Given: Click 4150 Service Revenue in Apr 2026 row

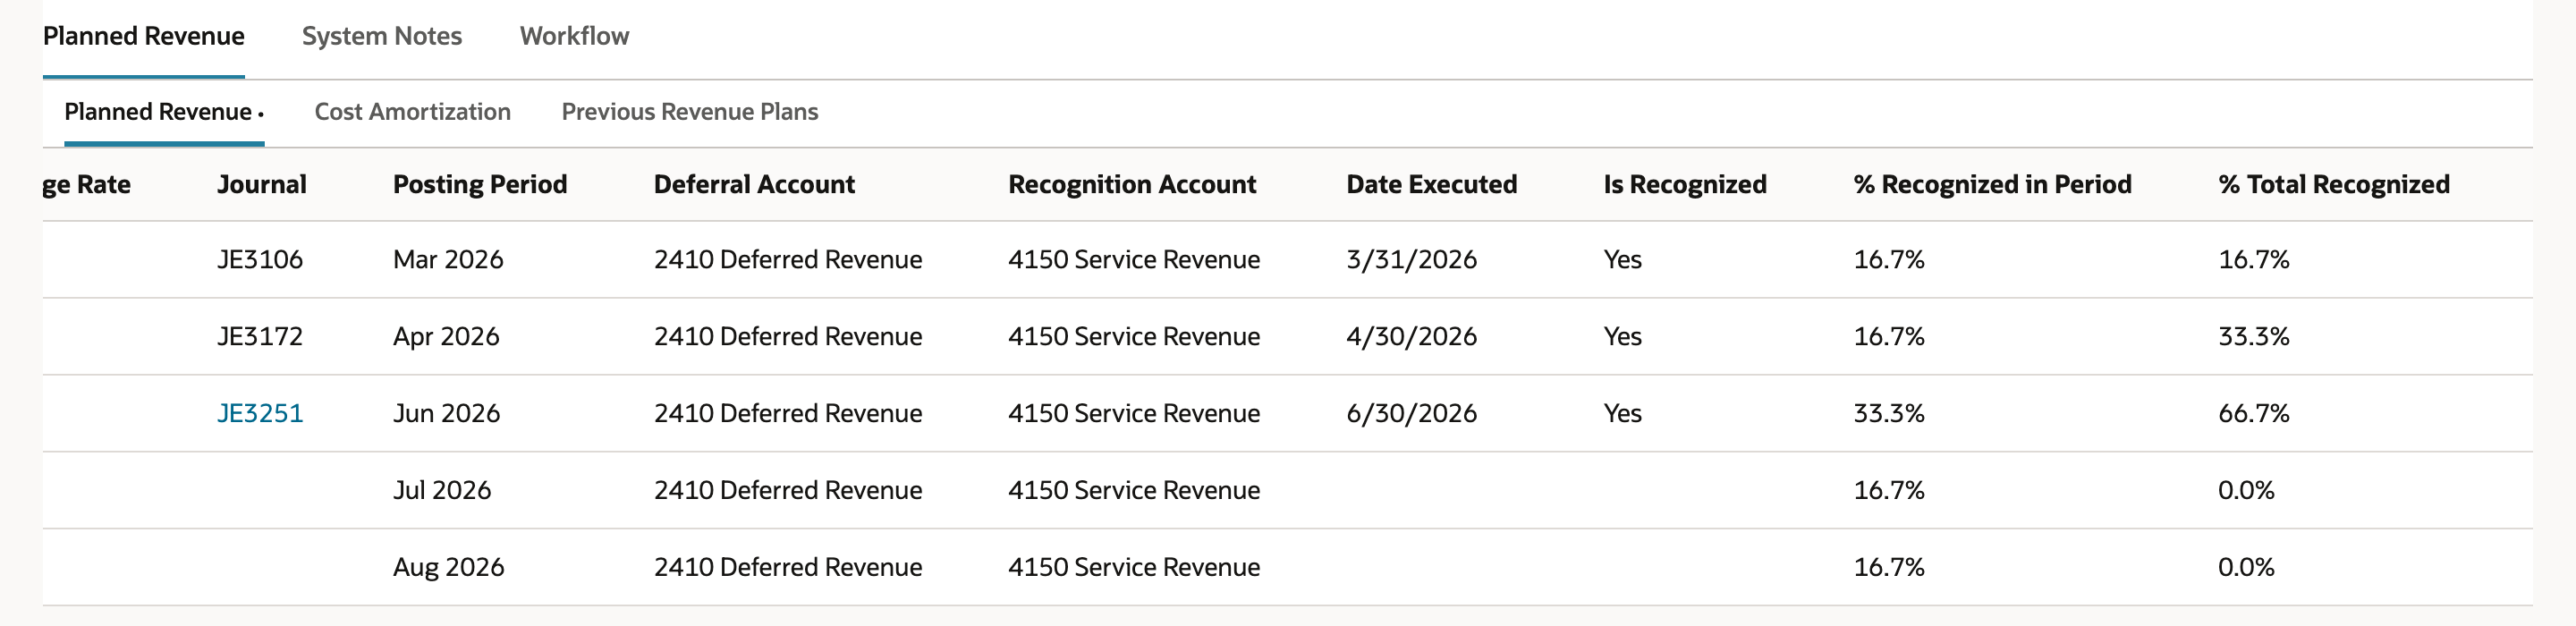Looking at the screenshot, I should tap(1134, 336).
